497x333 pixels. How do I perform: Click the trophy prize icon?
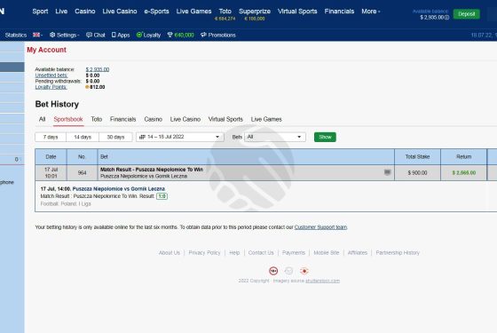coord(170,35)
